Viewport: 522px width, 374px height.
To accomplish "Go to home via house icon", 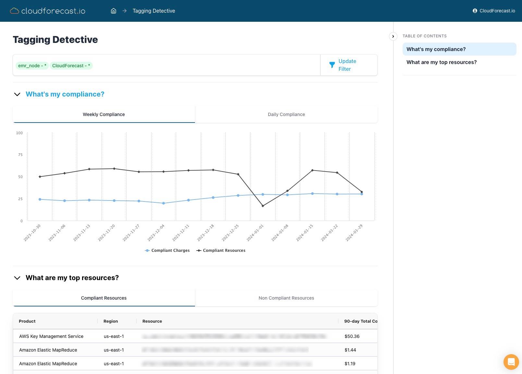I will coord(114,11).
